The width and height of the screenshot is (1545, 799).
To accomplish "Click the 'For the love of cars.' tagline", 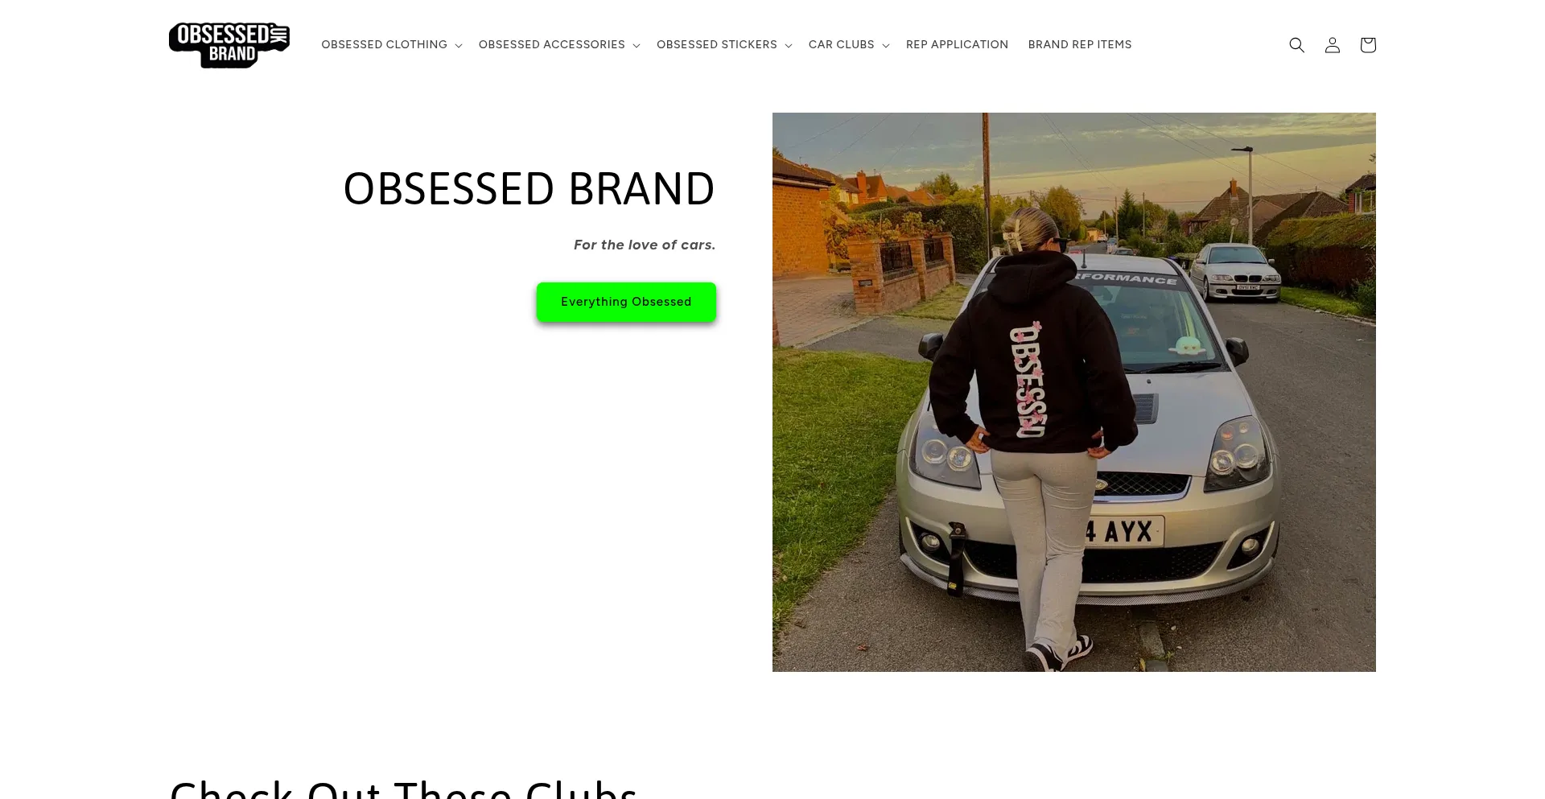I will [645, 245].
